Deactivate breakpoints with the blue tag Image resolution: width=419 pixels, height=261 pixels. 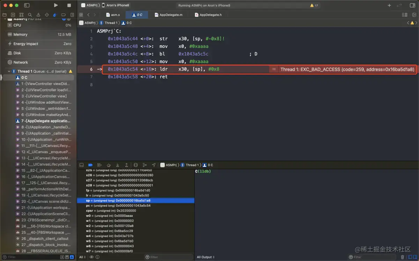click(x=90, y=165)
